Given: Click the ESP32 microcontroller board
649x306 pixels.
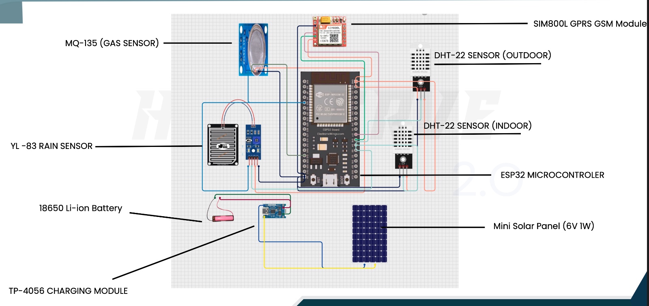Looking at the screenshot, I should coord(330,130).
